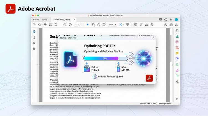Bookmark document with the star icon
208x116 pixels.
pos(40,25)
